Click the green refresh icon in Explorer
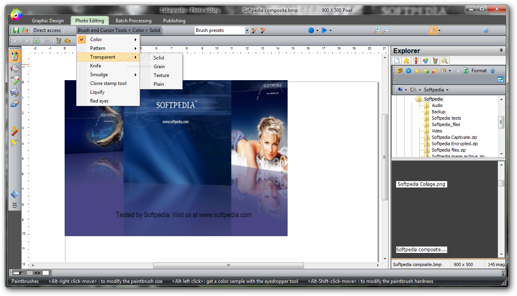Screen dimensions: 517x296 (x=466, y=71)
